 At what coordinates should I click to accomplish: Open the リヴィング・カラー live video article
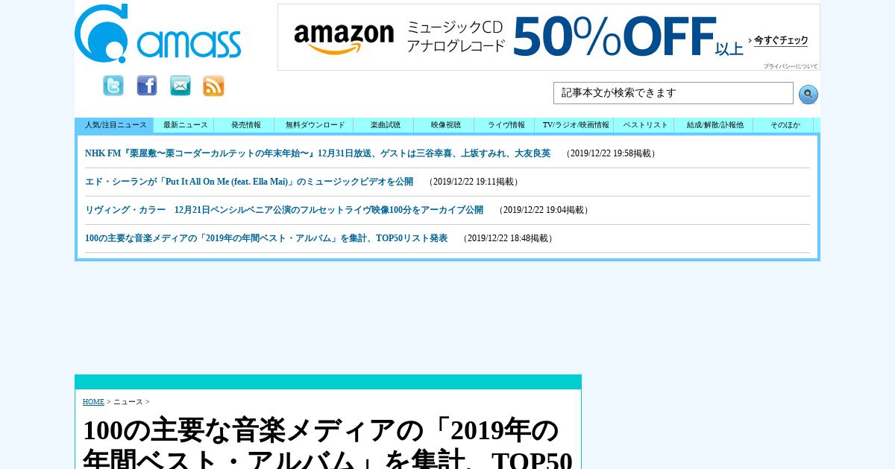pyautogui.click(x=284, y=210)
